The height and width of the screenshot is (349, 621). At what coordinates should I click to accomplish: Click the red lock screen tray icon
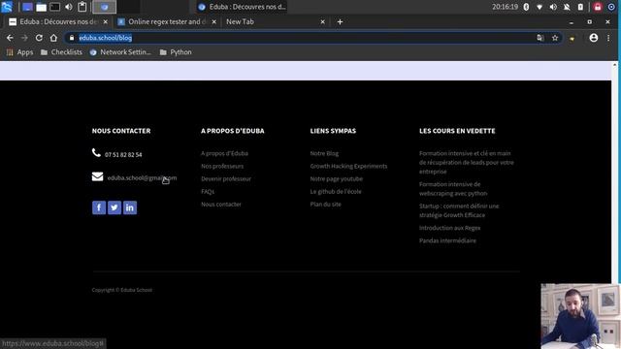pos(598,7)
